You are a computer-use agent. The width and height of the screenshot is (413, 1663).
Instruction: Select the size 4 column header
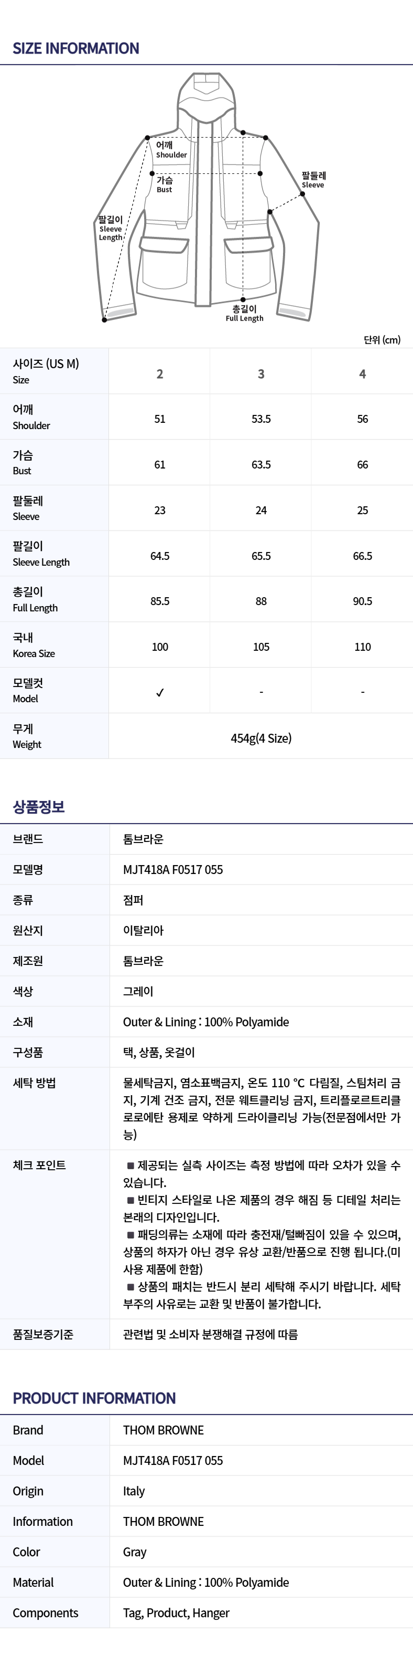pyautogui.click(x=362, y=374)
